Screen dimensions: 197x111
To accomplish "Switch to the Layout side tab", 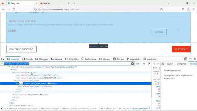I will (170, 64).
